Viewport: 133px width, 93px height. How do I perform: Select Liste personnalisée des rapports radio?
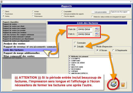[x=62, y=14]
